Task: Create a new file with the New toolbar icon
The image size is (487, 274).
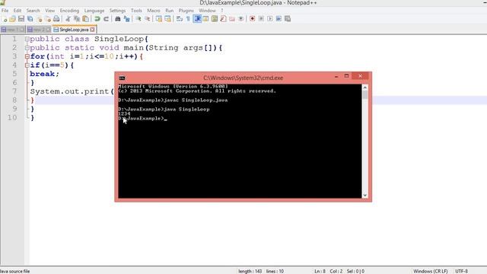Action: [x=5, y=19]
